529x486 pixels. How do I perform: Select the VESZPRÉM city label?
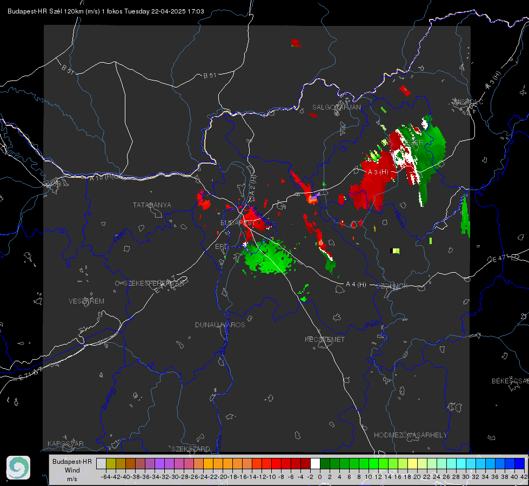coord(86,301)
